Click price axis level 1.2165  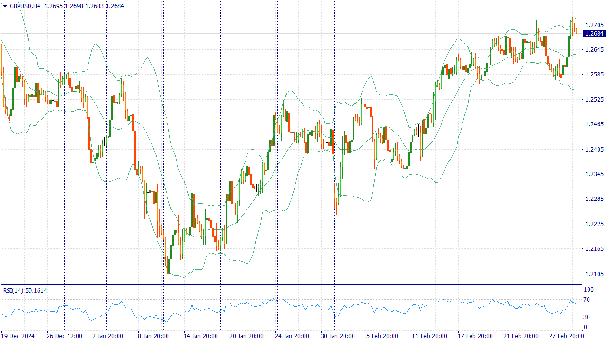(594, 249)
